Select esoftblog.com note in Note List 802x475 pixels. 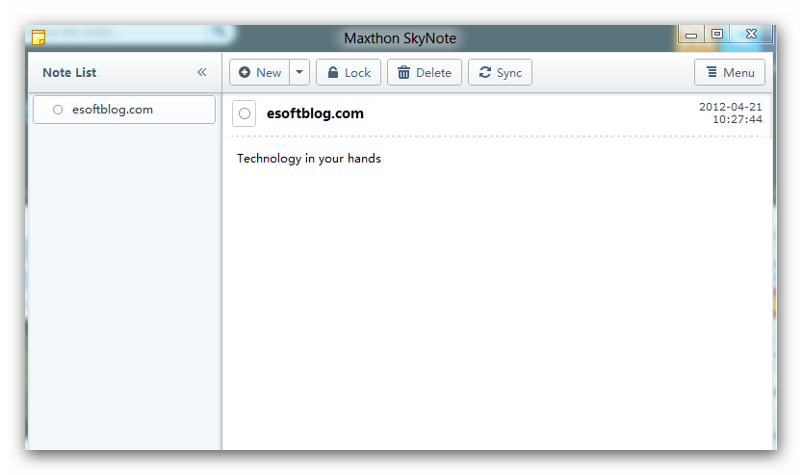(124, 110)
